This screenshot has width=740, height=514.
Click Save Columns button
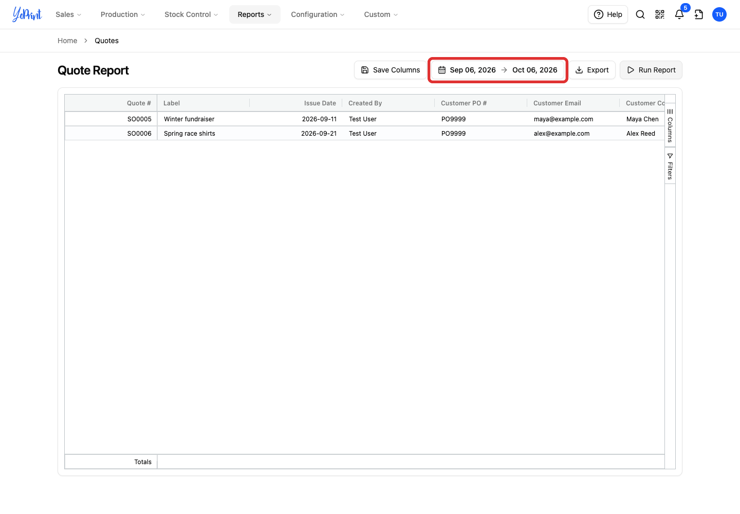(391, 70)
